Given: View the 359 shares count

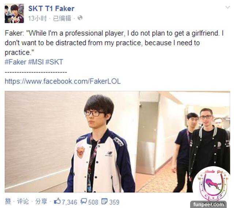Looking at the screenshot, I should [114, 202].
